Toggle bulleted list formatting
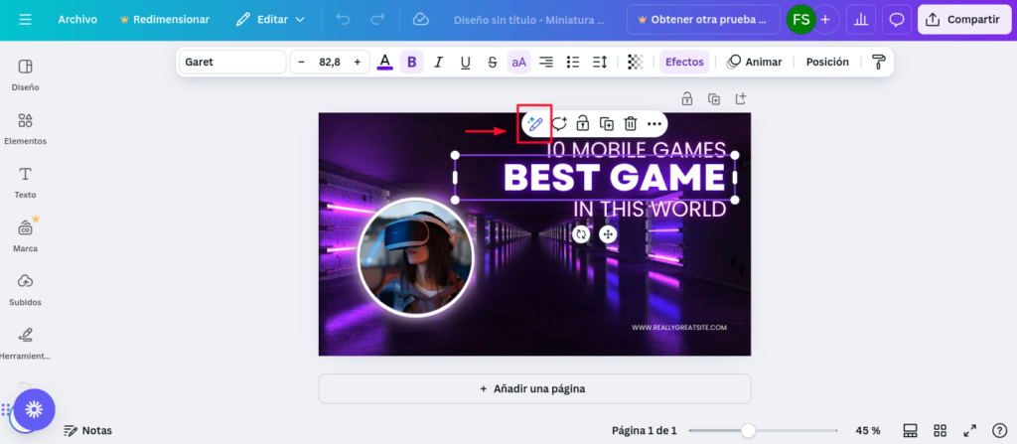This screenshot has width=1017, height=444. point(573,63)
